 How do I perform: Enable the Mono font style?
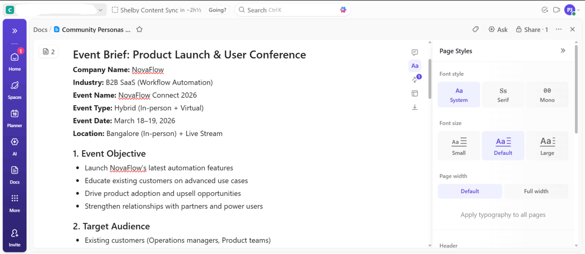547,94
